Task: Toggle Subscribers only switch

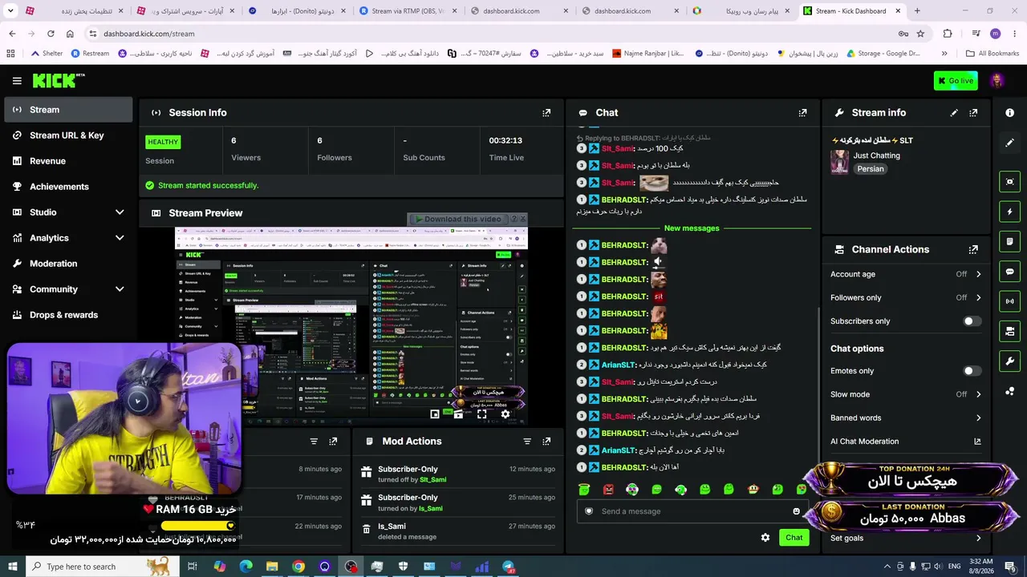Action: 971,321
